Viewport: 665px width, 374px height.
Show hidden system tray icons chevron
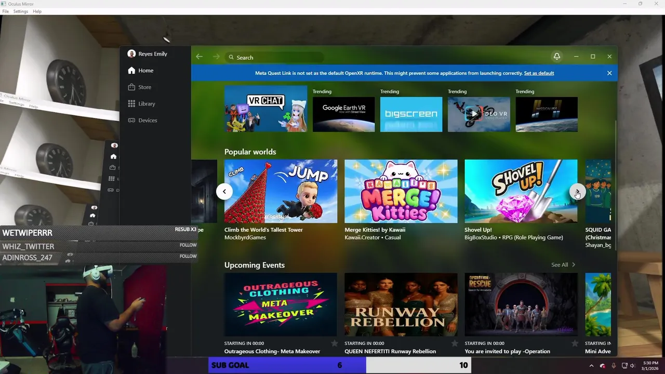point(591,366)
